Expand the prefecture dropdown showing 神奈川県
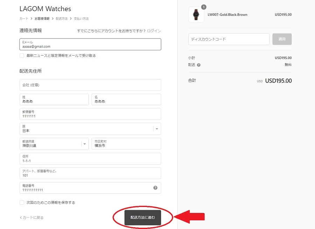Image resolution: width=315 pixels, height=229 pixels. (x=54, y=144)
